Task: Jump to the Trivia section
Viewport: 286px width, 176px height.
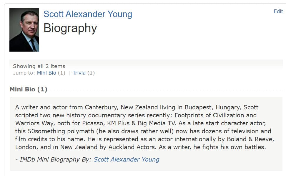Action: [79, 73]
